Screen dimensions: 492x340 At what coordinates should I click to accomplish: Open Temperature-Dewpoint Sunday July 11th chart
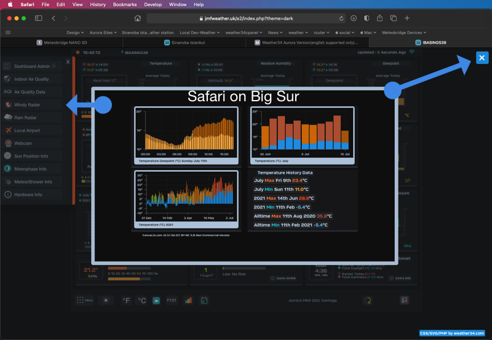(186, 135)
